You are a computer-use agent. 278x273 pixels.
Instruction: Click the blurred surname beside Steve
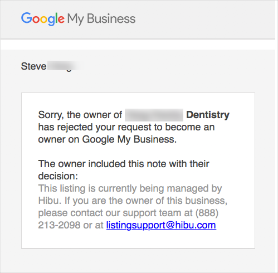tap(64, 66)
